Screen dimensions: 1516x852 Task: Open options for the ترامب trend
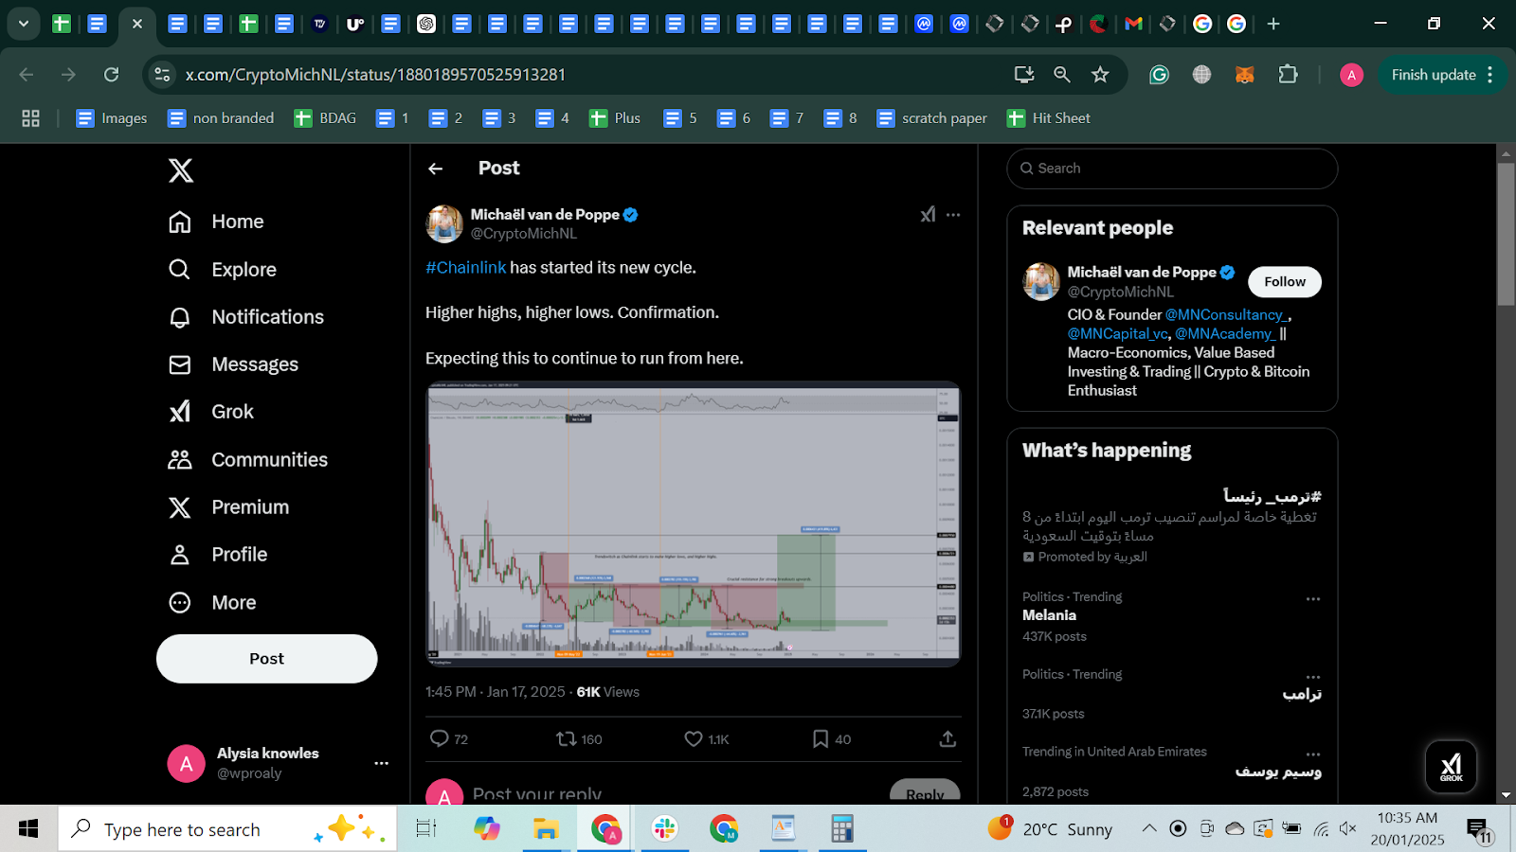tap(1313, 676)
